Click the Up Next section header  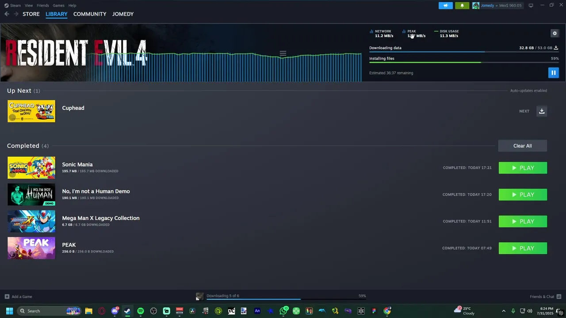click(23, 91)
